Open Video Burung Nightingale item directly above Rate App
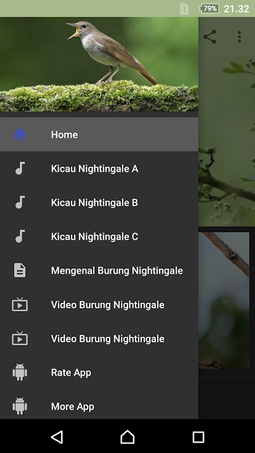The image size is (255, 453). pos(99,338)
